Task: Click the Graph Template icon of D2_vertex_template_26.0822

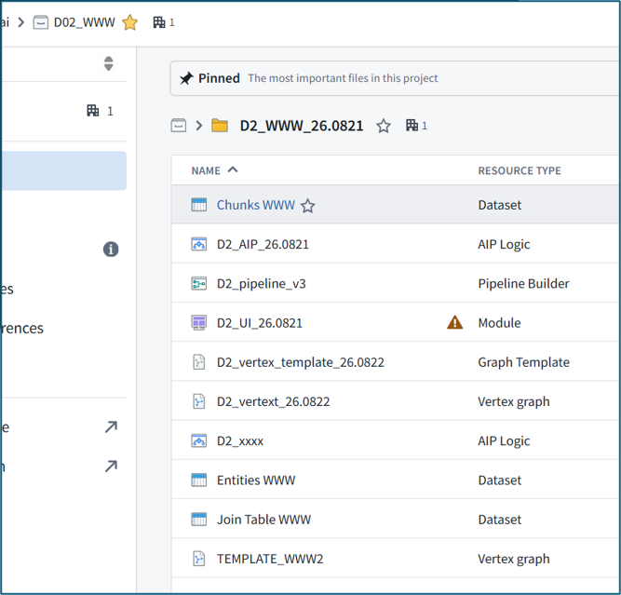Action: coord(199,362)
